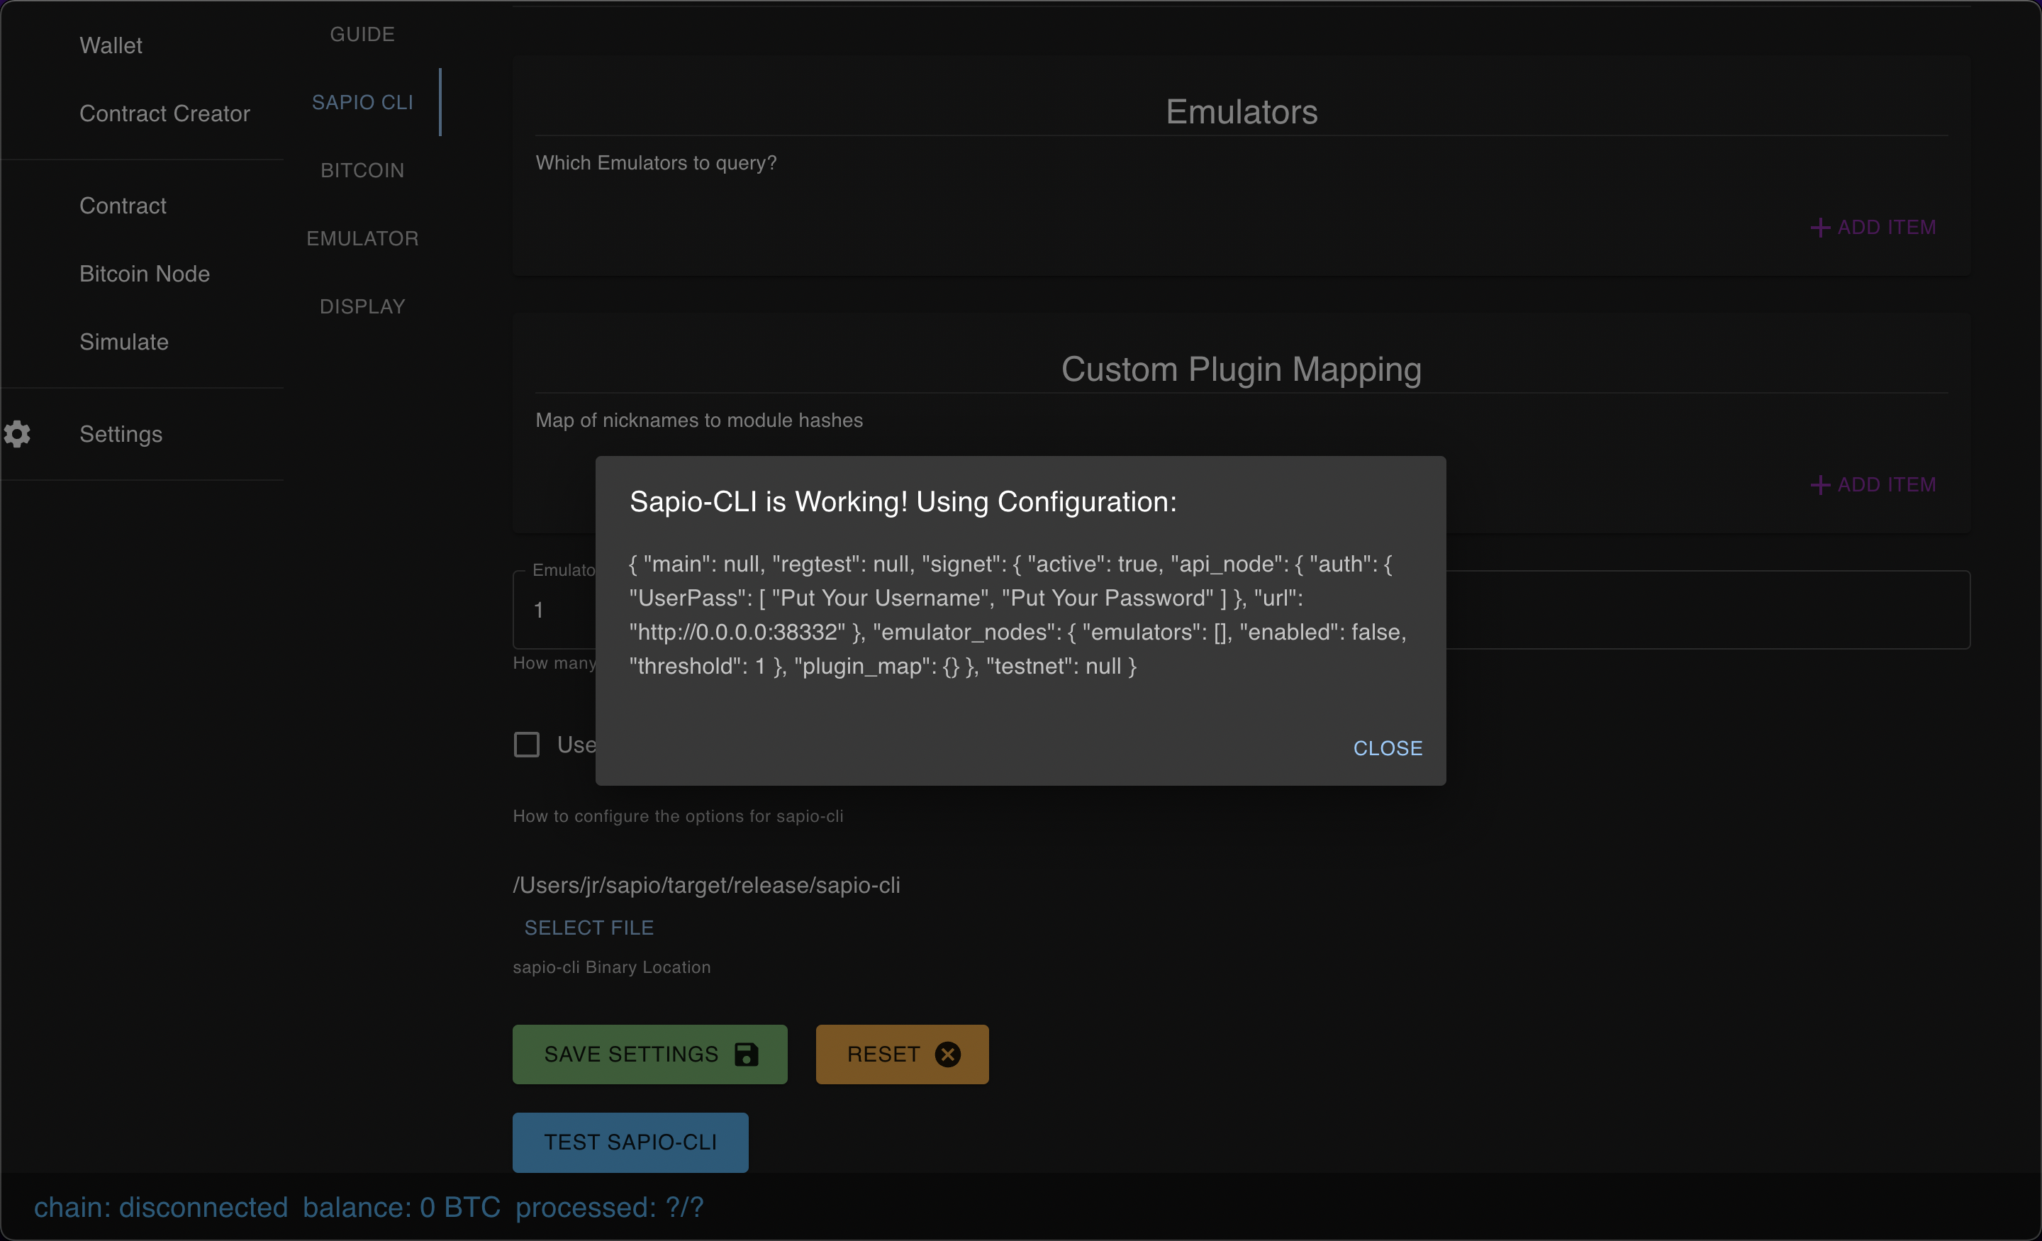Screen dimensions: 2042x1241
Task: Click the plus icon under Custom Plugin Mapping
Action: [x=1820, y=485]
